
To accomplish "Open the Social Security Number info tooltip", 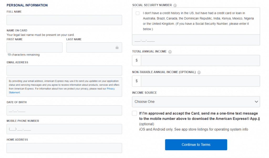I will tap(175, 5).
